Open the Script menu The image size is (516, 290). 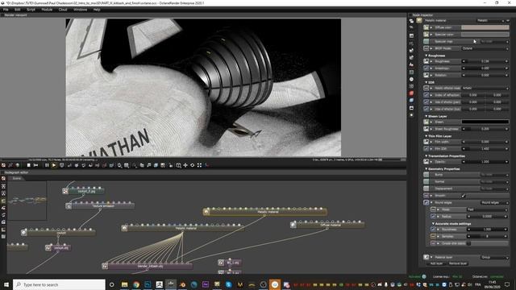pyautogui.click(x=31, y=10)
